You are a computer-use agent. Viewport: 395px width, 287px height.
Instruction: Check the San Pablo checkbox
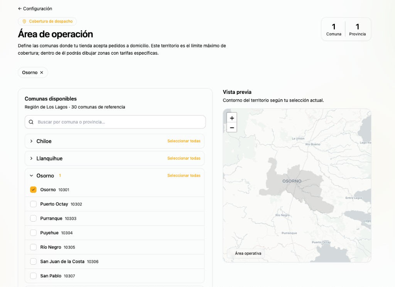point(33,276)
